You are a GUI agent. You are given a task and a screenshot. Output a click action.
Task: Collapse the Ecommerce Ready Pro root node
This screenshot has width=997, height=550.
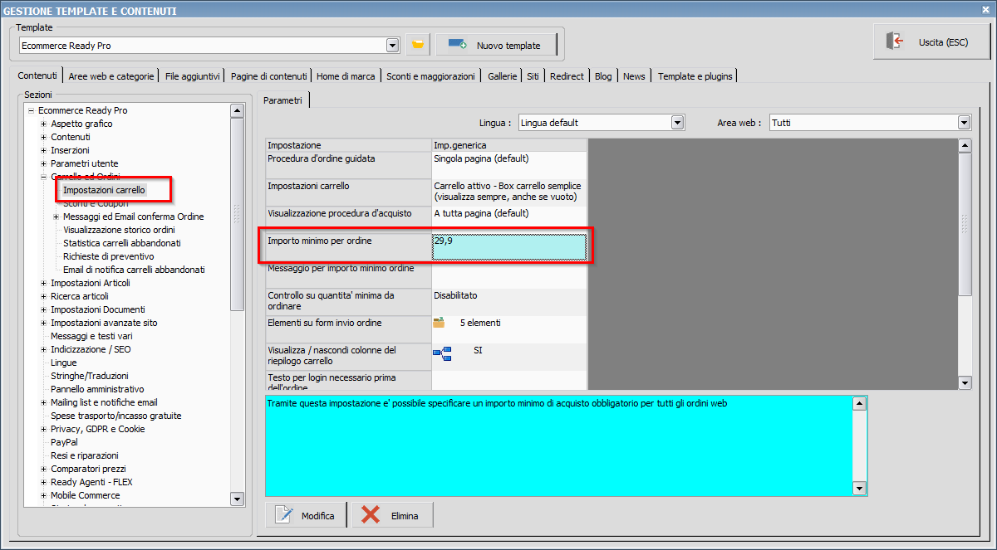(31, 110)
